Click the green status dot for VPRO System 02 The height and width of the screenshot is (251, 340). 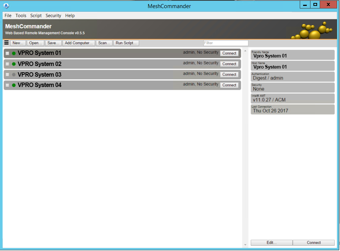coord(13,63)
